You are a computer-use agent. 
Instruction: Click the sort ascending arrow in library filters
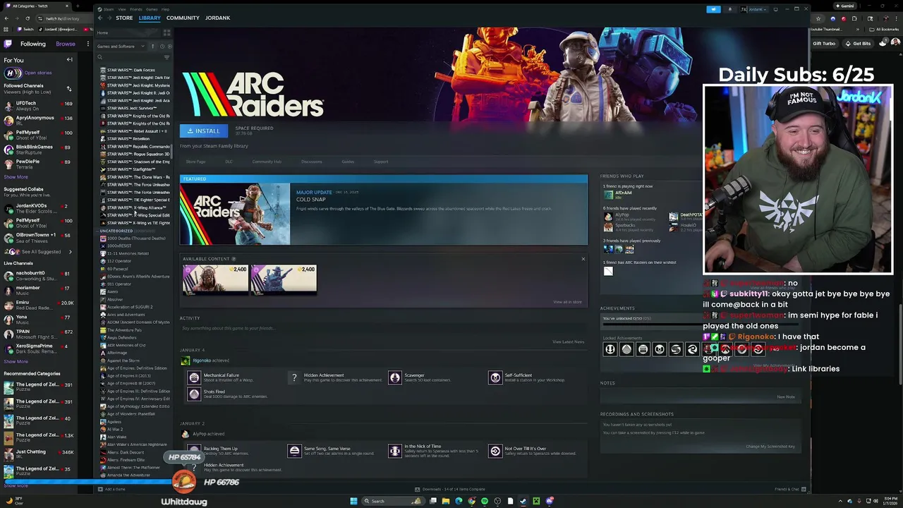152,47
